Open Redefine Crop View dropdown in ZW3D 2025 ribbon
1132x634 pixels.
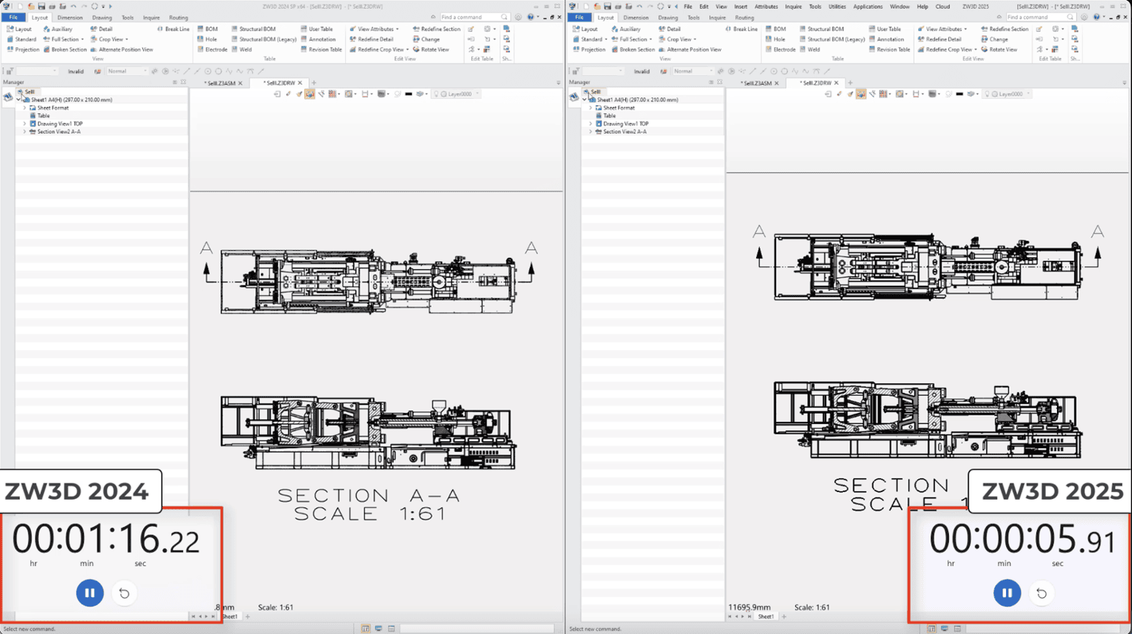tap(976, 49)
